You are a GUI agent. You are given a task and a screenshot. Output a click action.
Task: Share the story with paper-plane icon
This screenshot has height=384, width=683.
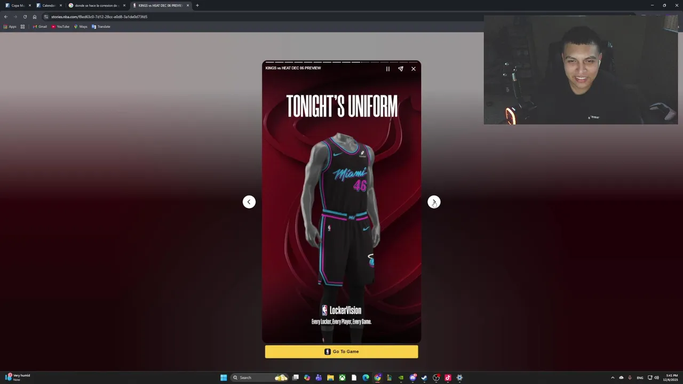(x=401, y=69)
